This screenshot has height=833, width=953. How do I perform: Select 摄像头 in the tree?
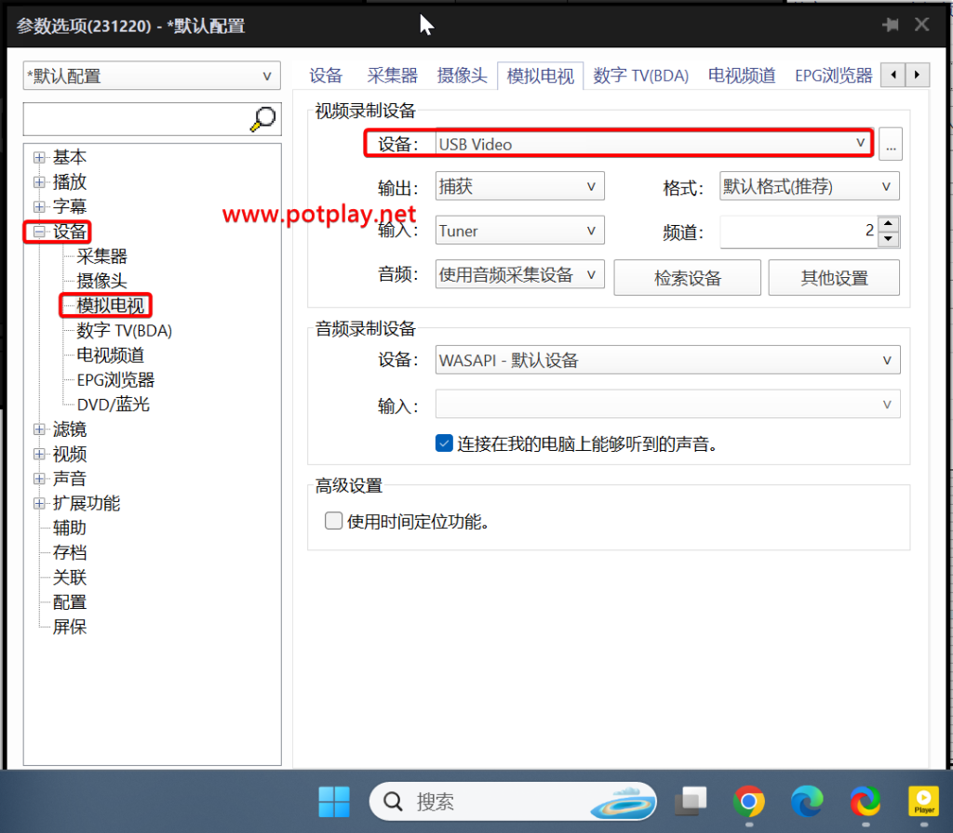point(101,281)
